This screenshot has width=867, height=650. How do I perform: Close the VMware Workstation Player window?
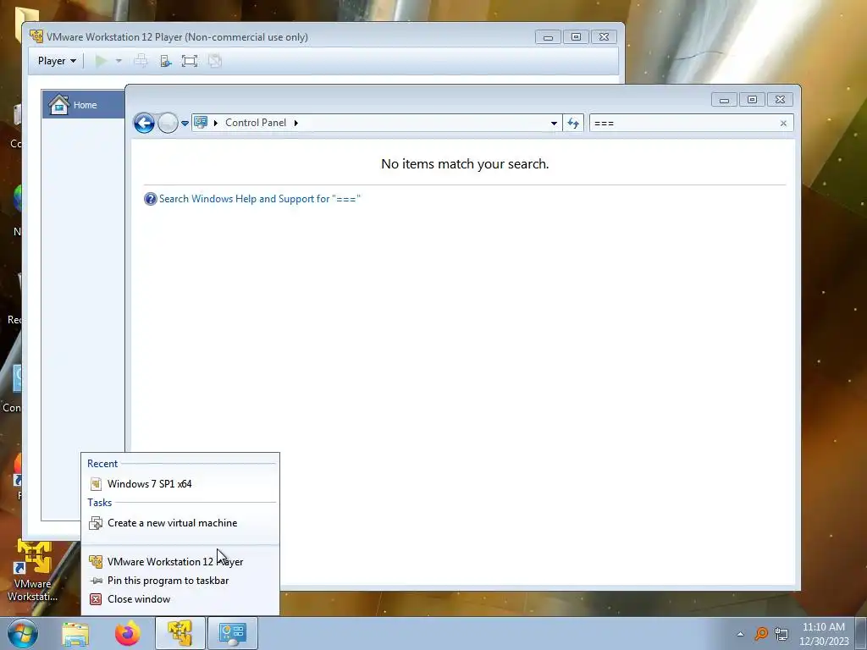(605, 37)
